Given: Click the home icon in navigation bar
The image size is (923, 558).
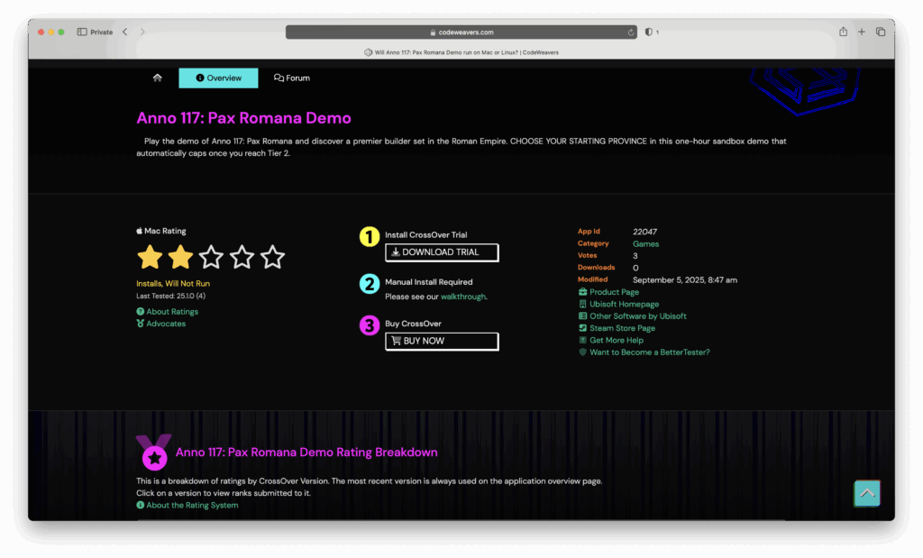Looking at the screenshot, I should click(158, 78).
